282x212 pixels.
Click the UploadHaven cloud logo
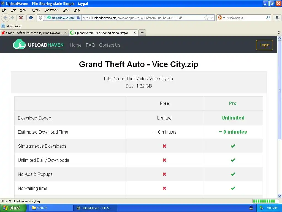[19, 44]
